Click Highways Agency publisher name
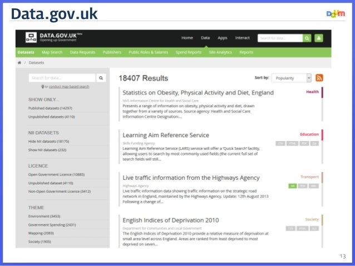Screen dimensions: 355x266 click(x=136, y=186)
